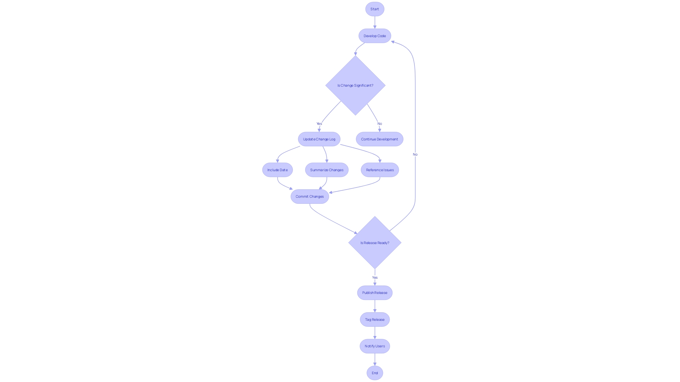The image size is (680, 382).
Task: Click the Commit Changes process node
Action: tap(309, 196)
